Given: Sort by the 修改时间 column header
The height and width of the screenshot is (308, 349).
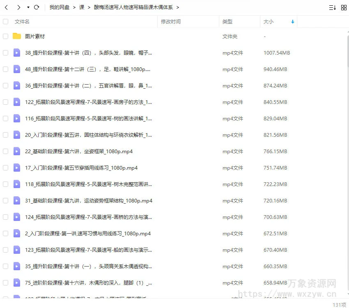Looking at the screenshot, I should coord(170,21).
